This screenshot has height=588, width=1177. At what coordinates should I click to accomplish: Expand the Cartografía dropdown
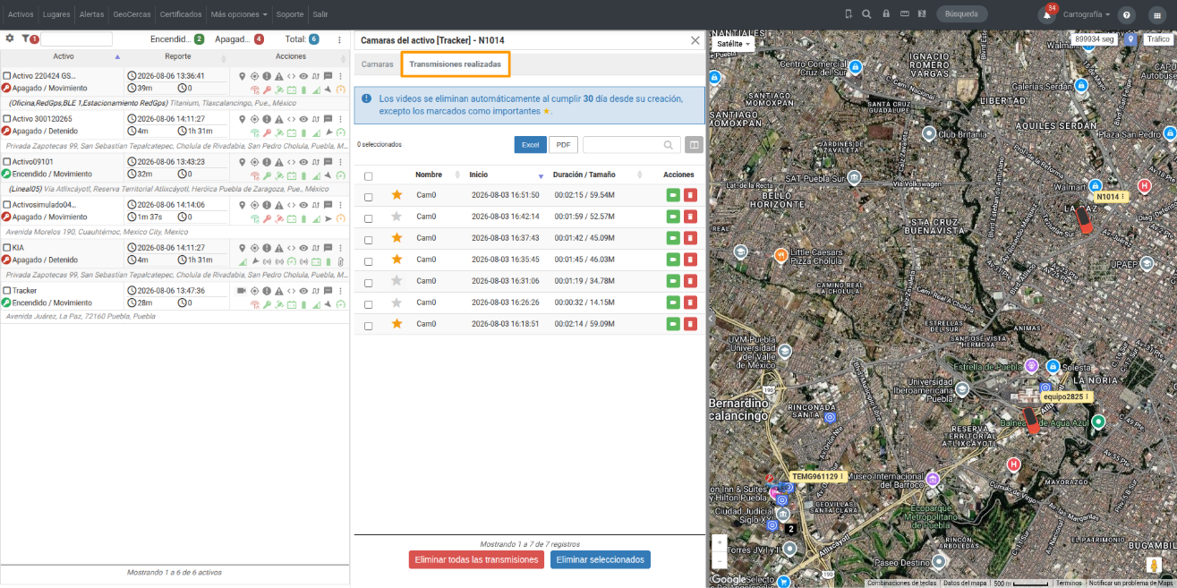[1087, 14]
